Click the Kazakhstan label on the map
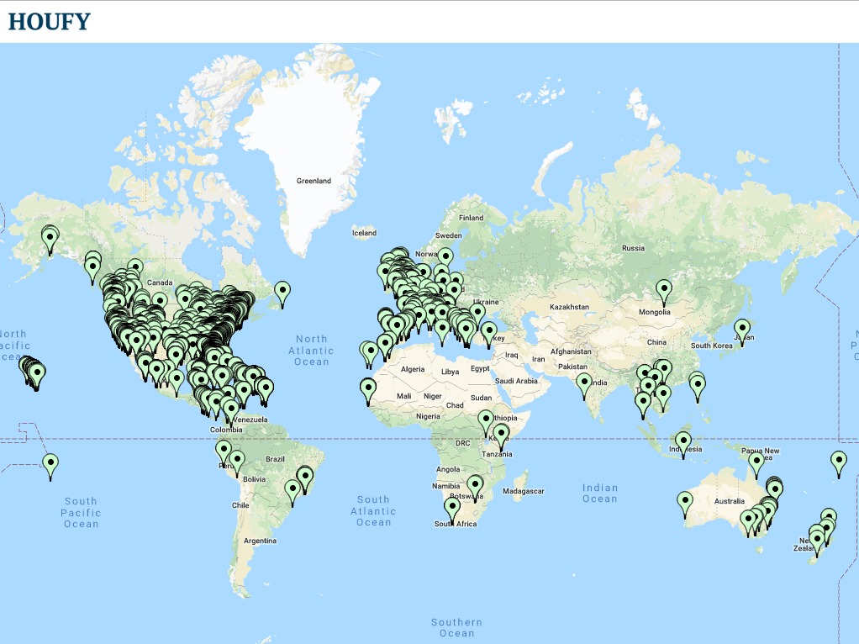This screenshot has width=859, height=644. pyautogui.click(x=572, y=307)
